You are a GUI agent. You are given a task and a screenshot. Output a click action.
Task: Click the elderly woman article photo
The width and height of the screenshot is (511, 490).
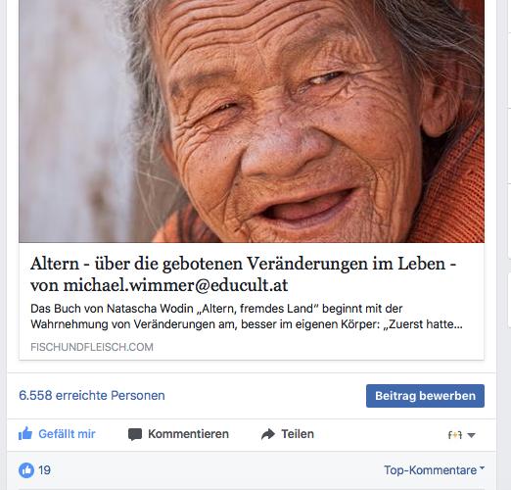click(x=252, y=122)
